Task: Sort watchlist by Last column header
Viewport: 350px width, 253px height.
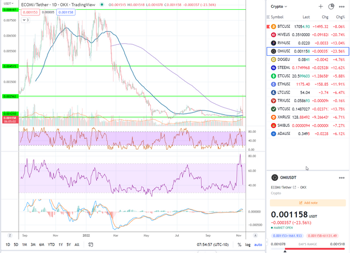Action: tap(306, 17)
